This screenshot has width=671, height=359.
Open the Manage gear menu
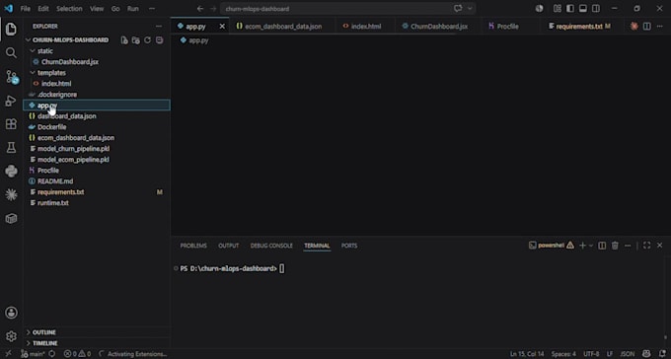coord(11,336)
